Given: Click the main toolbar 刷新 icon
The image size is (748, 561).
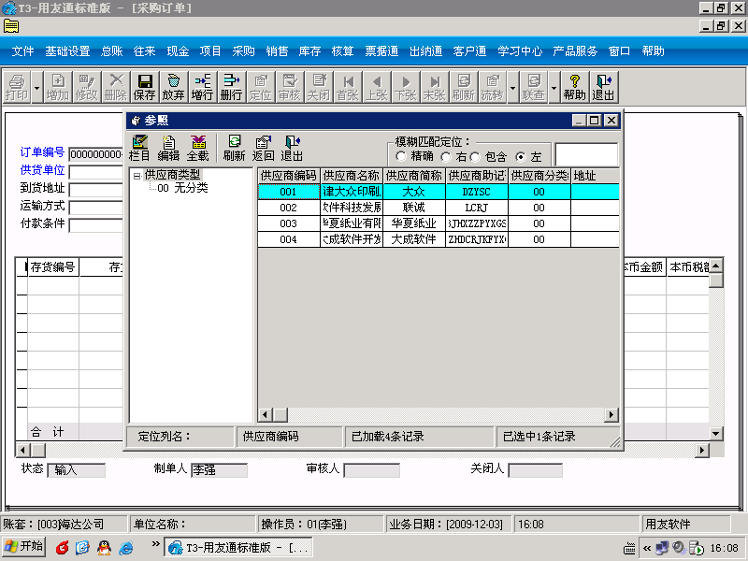Looking at the screenshot, I should tap(463, 87).
